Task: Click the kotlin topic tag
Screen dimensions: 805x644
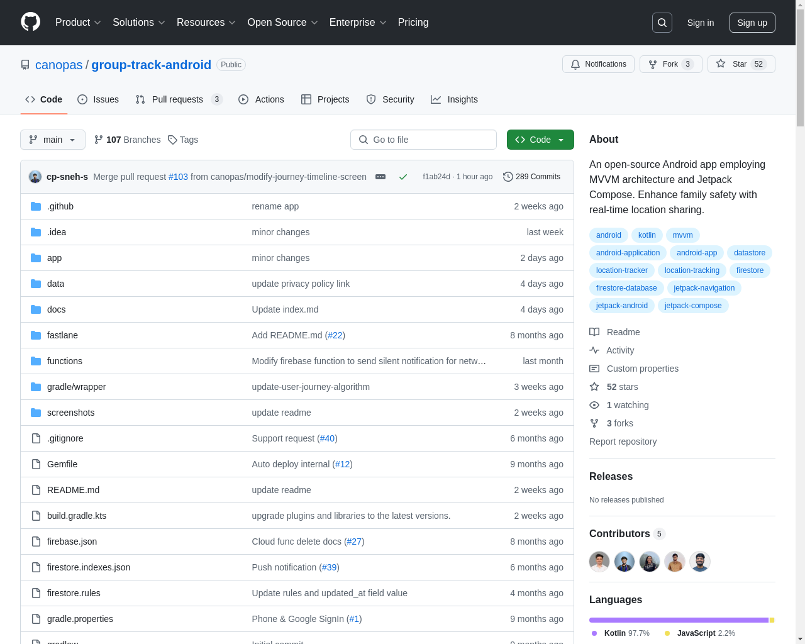Action: [x=647, y=235]
